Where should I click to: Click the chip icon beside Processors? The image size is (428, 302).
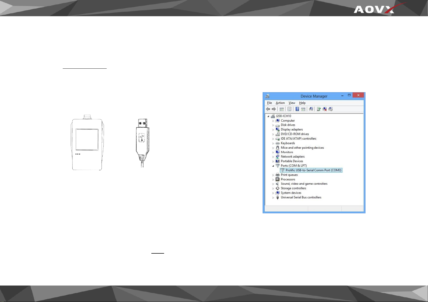point(278,179)
